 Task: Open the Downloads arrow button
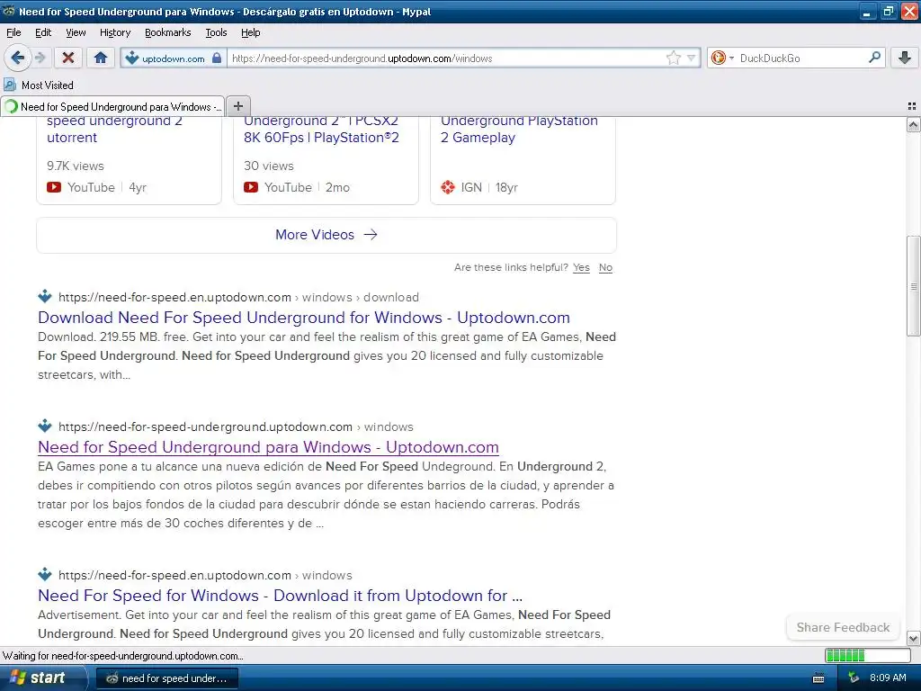[905, 58]
